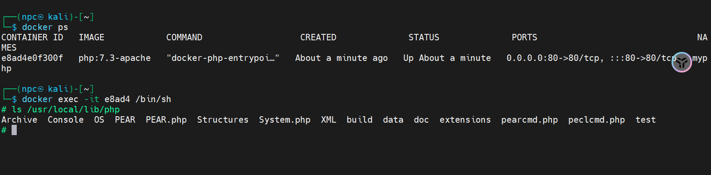Image resolution: width=711 pixels, height=175 pixels.
Task: Click the CONTAINER ID column header
Action: 32,37
